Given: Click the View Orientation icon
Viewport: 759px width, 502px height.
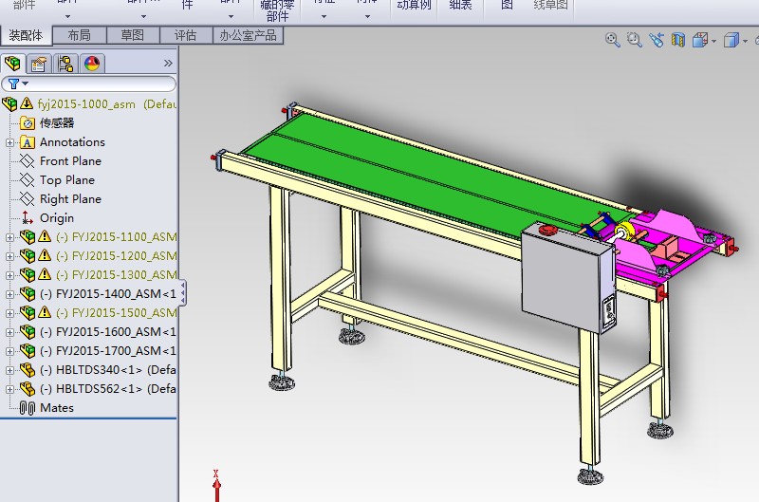Looking at the screenshot, I should pyautogui.click(x=700, y=40).
